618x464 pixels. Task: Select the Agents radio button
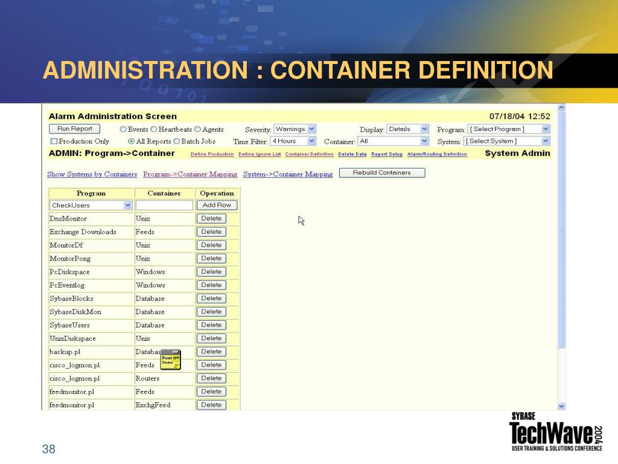coord(197,129)
